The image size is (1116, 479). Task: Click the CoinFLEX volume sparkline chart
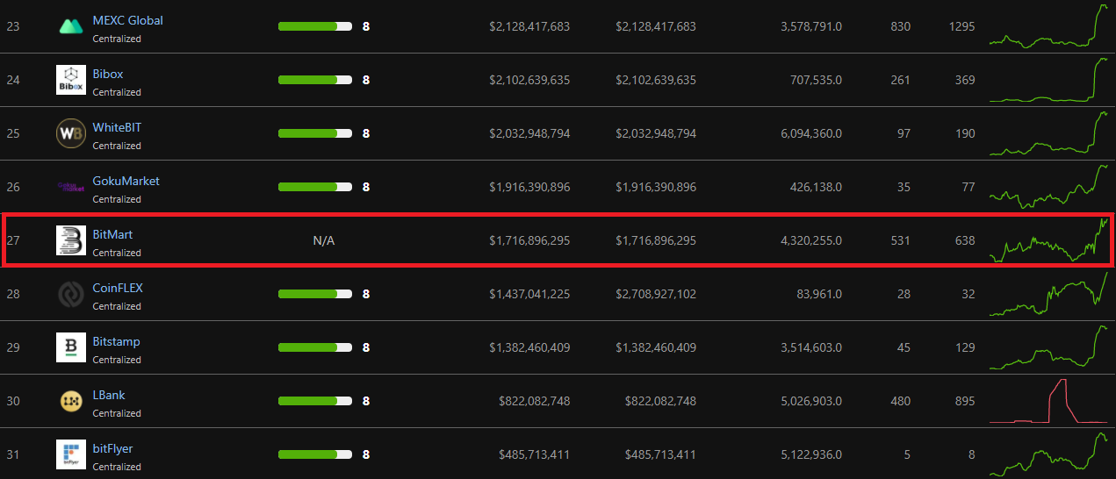(1048, 293)
